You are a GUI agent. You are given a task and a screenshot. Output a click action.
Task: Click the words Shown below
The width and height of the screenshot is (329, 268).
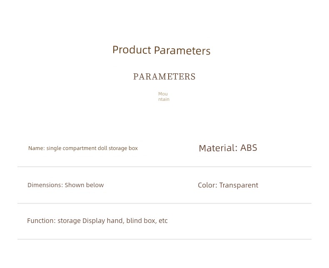[x=84, y=185]
